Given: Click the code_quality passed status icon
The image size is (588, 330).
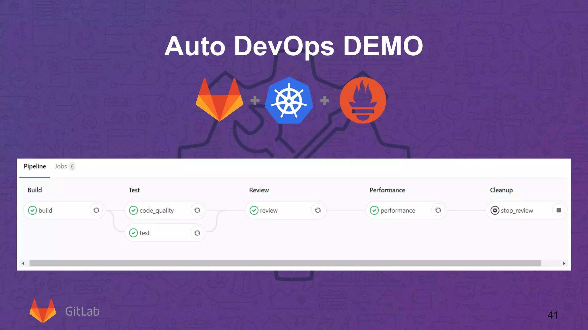Looking at the screenshot, I should [x=134, y=210].
